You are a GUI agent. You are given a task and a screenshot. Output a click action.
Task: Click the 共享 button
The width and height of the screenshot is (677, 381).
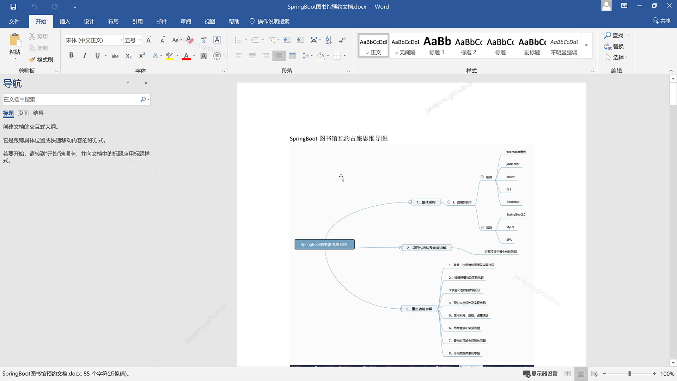(x=661, y=21)
